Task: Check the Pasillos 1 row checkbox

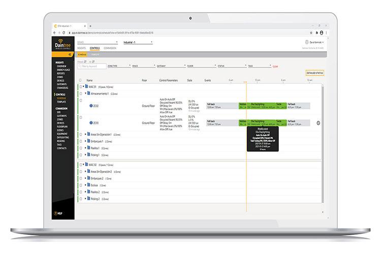Action: (81, 148)
